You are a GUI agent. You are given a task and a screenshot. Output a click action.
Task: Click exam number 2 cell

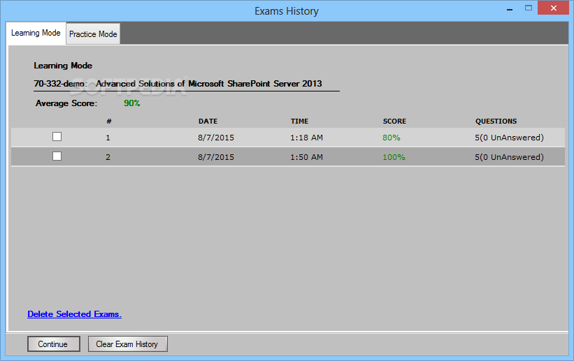pos(108,157)
